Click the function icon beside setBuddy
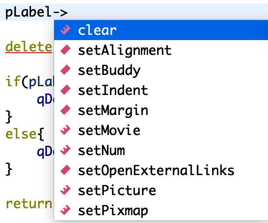This screenshot has height=223, width=268. tap(65, 70)
